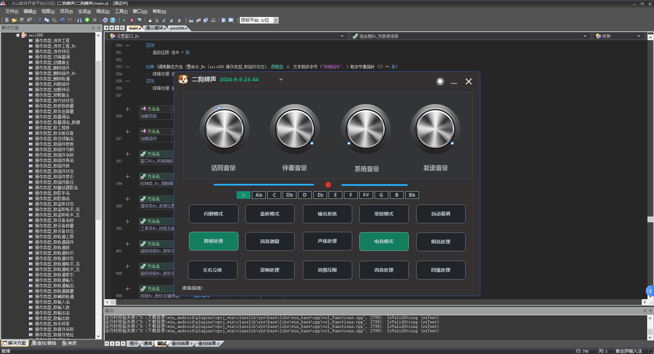Click the green Navigate Back arrow
Viewport: 654px width, 354px height.
pyautogui.click(x=87, y=20)
